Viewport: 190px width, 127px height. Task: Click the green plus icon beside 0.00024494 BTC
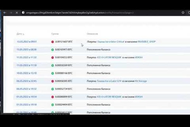[x=53, y=104]
